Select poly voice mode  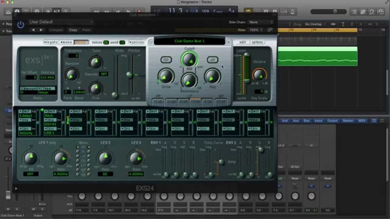click(81, 42)
